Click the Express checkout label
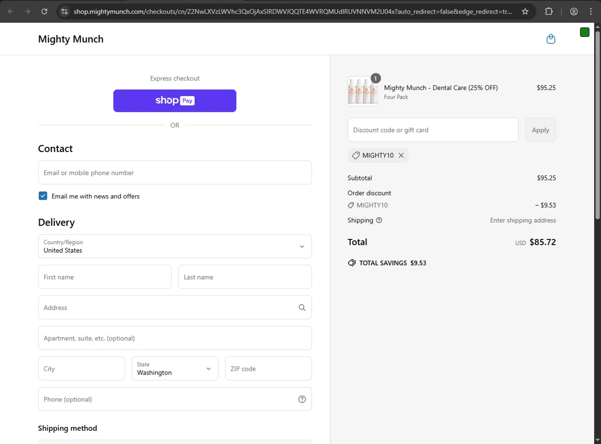 (x=175, y=78)
